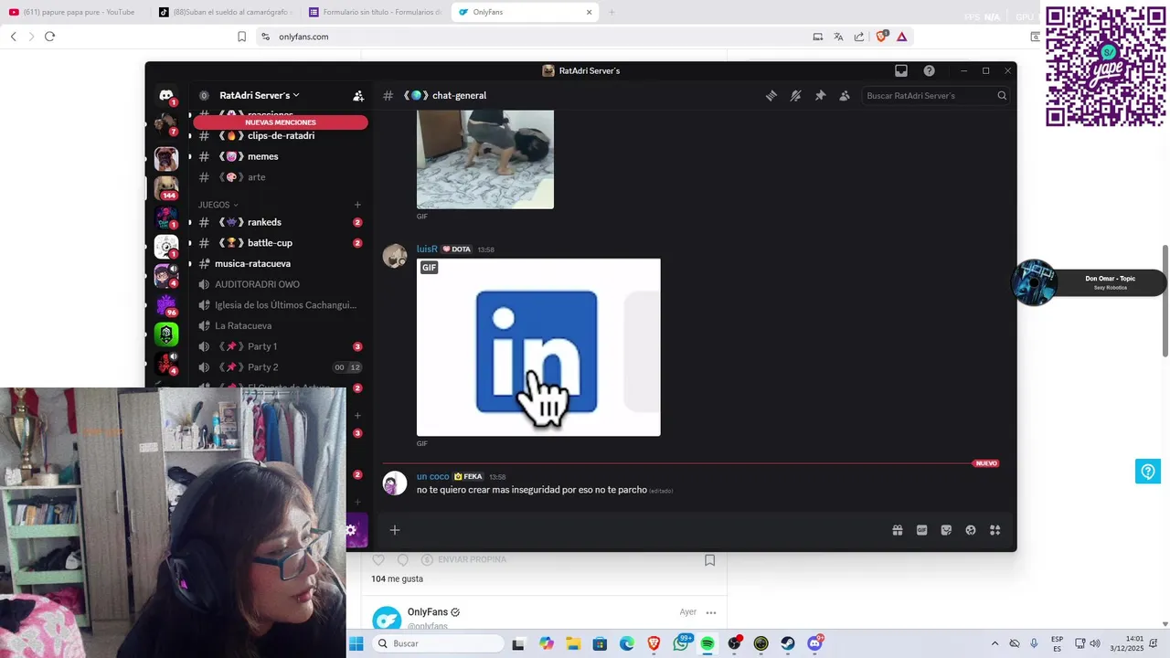Open Threads icon in chat-general header
This screenshot has height=658, width=1170.
tap(771, 95)
